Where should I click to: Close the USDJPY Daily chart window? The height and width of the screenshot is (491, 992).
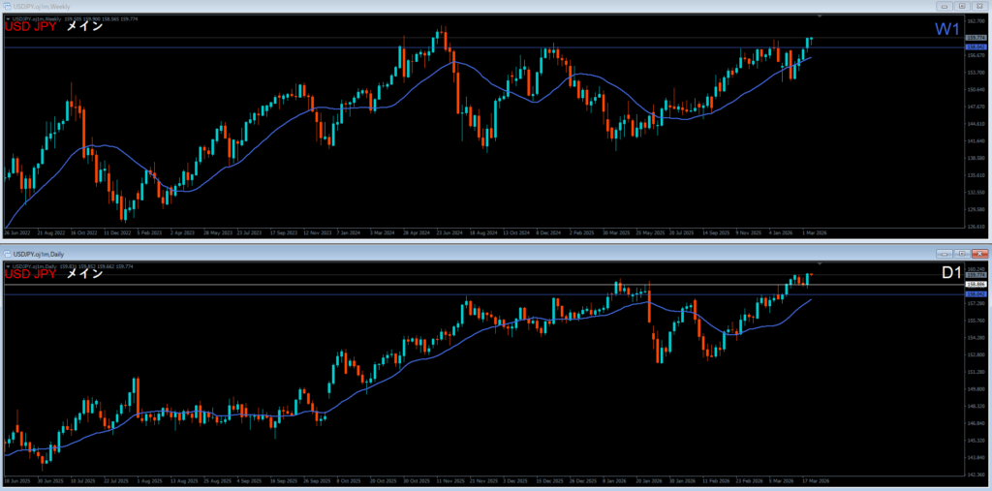coord(978,254)
